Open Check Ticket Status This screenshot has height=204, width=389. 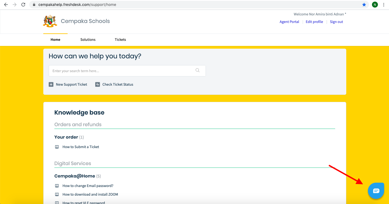(x=118, y=84)
